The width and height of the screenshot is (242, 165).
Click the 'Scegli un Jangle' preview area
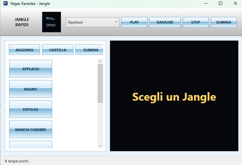click(x=174, y=96)
